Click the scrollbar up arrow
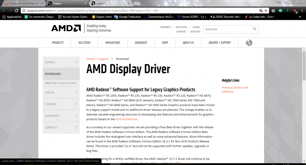Screen dimensions: 306x165 [304, 50]
